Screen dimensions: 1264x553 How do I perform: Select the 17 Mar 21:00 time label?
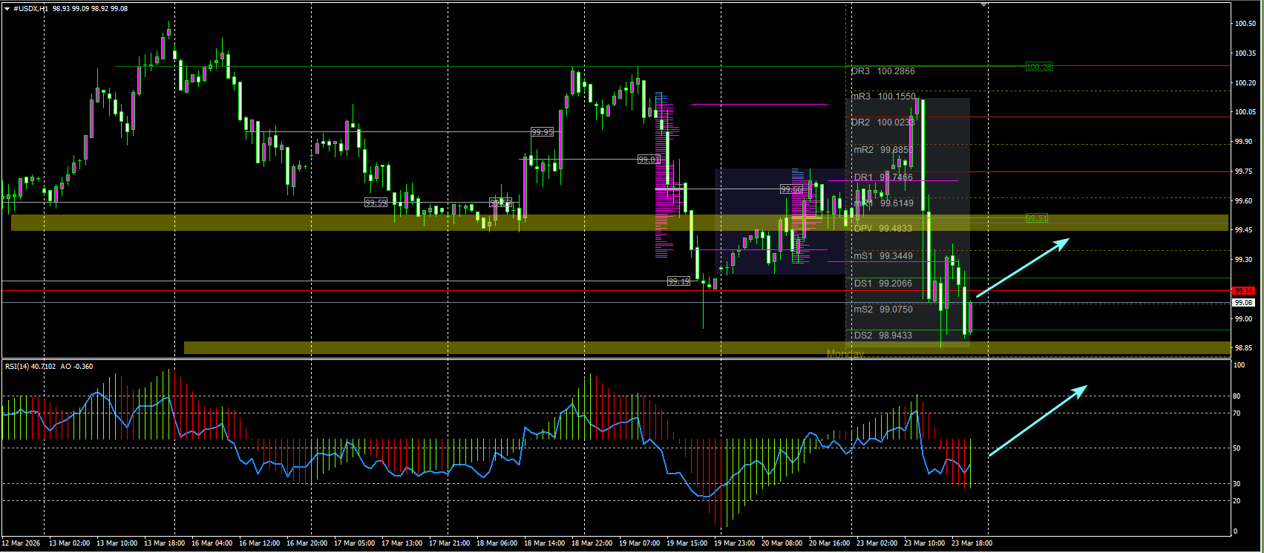click(449, 543)
